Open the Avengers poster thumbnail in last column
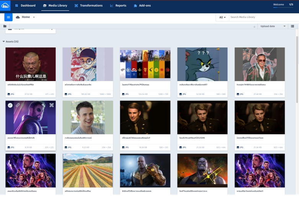The height and width of the screenshot is (207, 299). (260, 171)
